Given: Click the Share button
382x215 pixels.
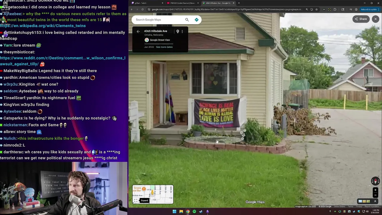Looking at the screenshot, I should coord(361,19).
